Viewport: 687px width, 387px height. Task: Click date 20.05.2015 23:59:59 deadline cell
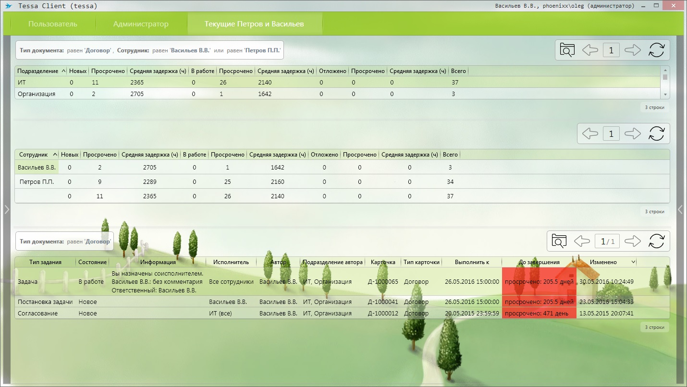tap(472, 314)
